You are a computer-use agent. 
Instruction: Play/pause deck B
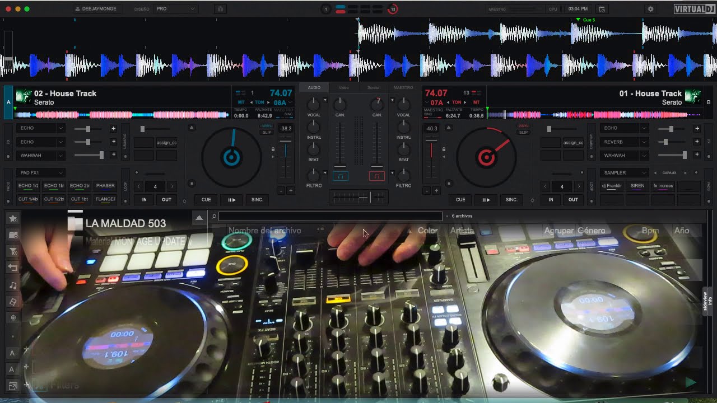click(x=486, y=200)
